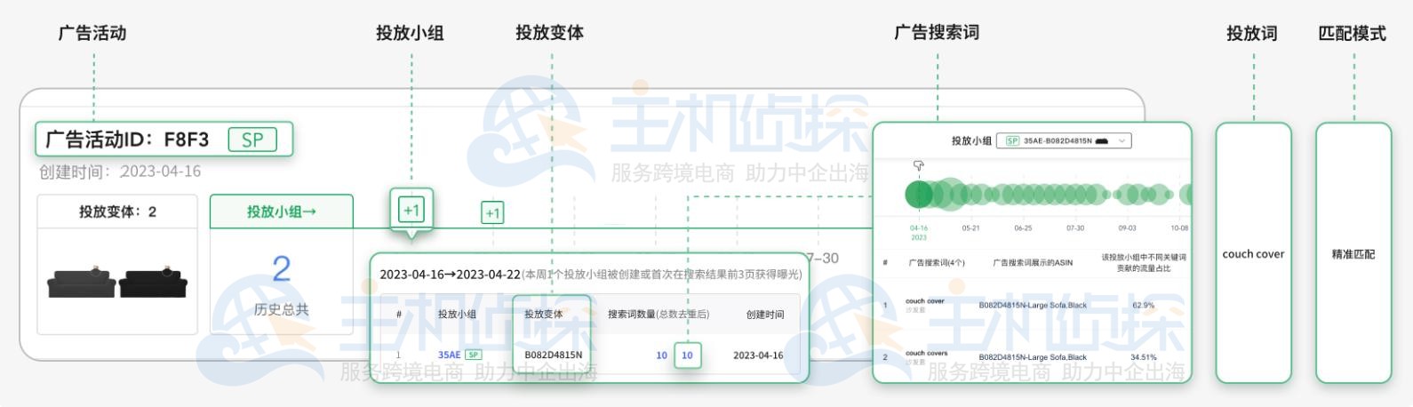Select the 投放小组→ tab

281,211
